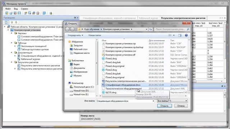Click the refresh icon beside the address bar
This screenshot has width=230, height=129.
click(151, 29)
